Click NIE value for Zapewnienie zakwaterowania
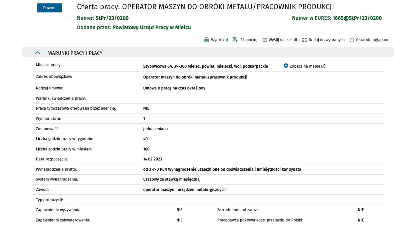Image resolution: width=413 pixels, height=236 pixels. click(x=180, y=220)
